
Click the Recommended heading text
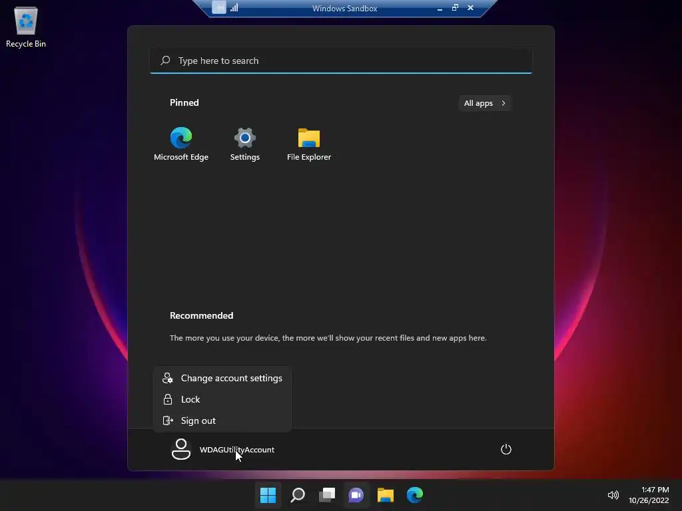click(x=201, y=315)
